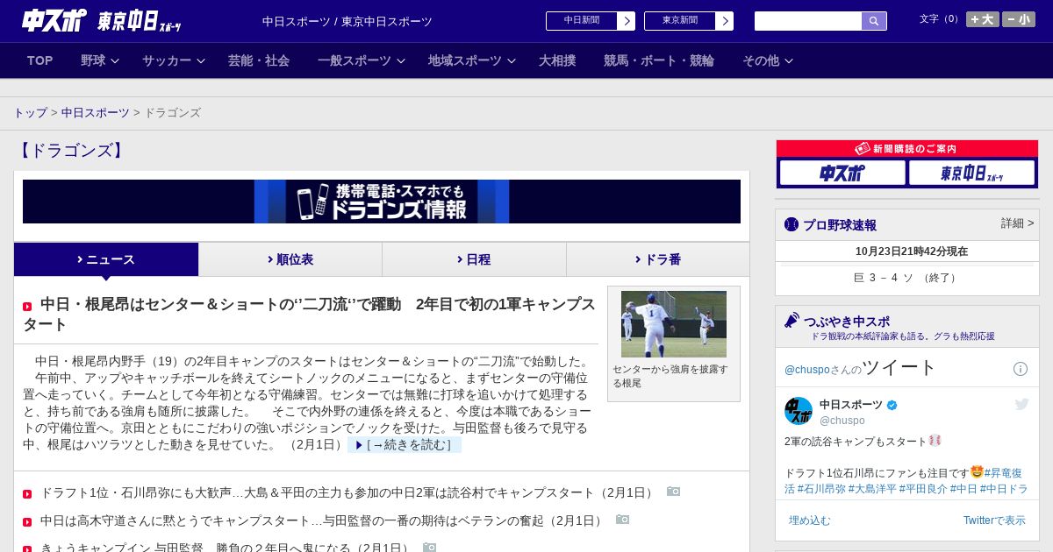
Task: Open headline about 根尾昂 二刀流 article
Action: pos(309,314)
